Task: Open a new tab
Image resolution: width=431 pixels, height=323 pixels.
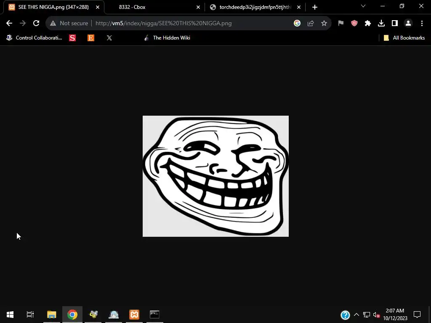Action: pos(315,7)
